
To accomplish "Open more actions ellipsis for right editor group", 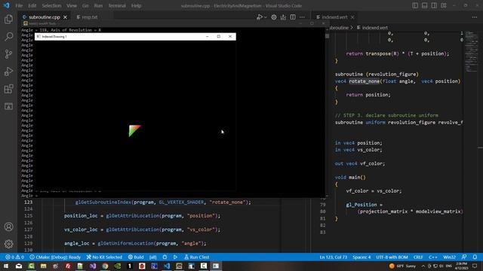I will point(475,17).
